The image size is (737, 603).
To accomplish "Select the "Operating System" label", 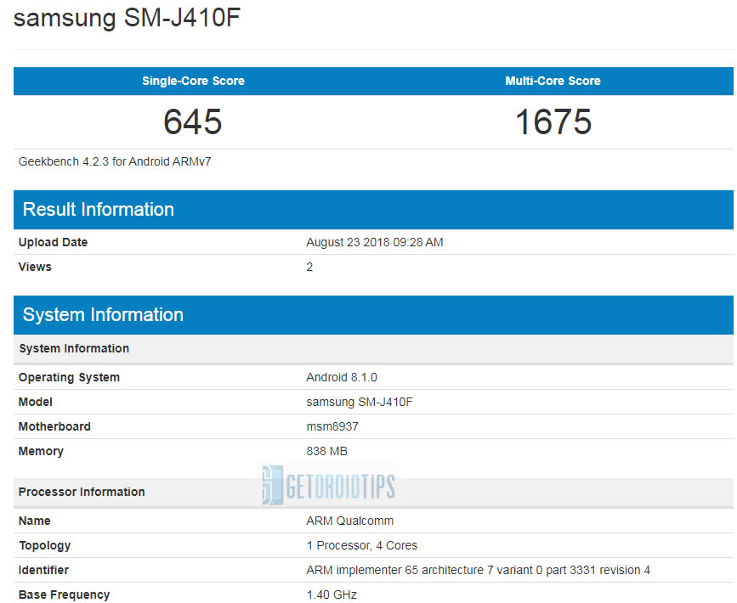I will point(69,378).
